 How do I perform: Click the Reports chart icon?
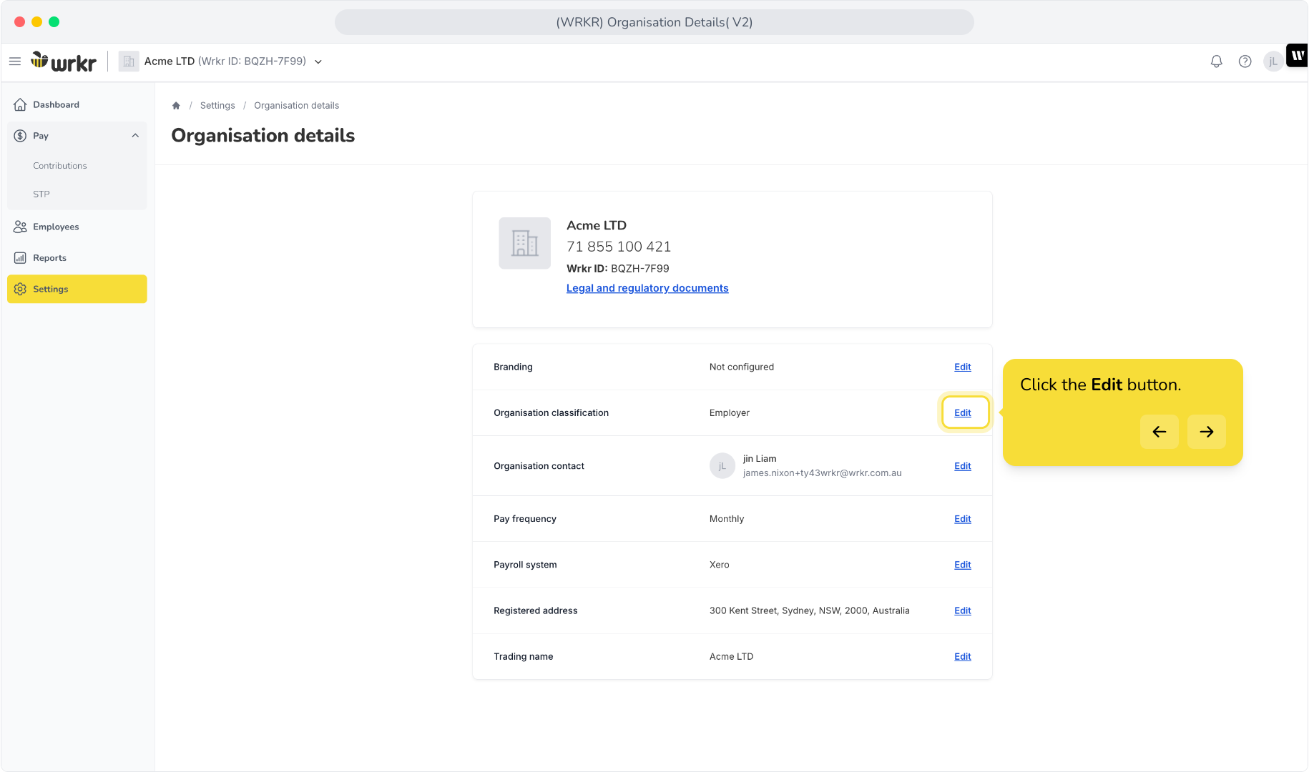point(20,258)
